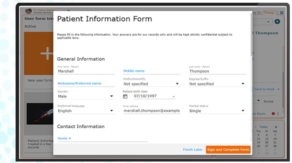Click the Thompson patient name heading
This screenshot has height=163, width=292.
click(267, 33)
